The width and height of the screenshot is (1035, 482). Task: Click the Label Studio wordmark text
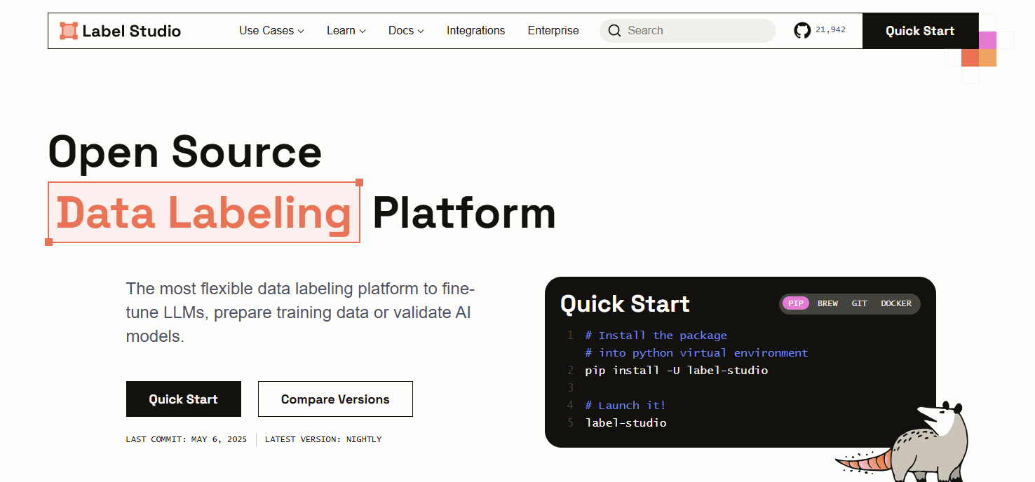click(132, 31)
